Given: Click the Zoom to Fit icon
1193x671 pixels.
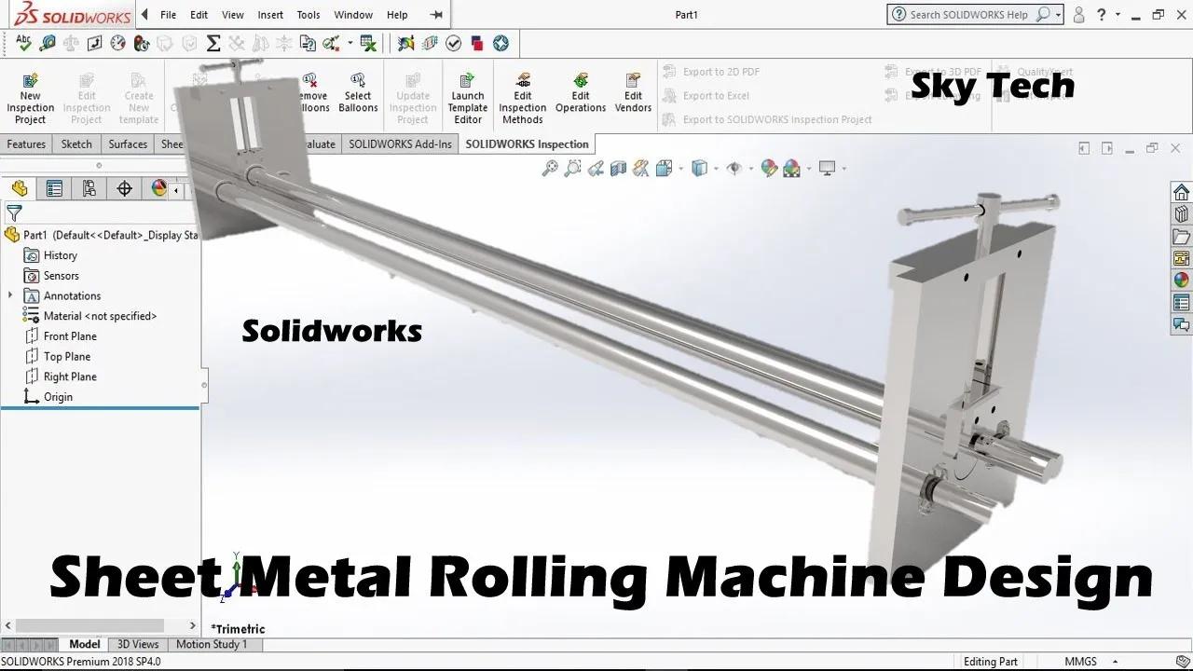Looking at the screenshot, I should click(550, 168).
